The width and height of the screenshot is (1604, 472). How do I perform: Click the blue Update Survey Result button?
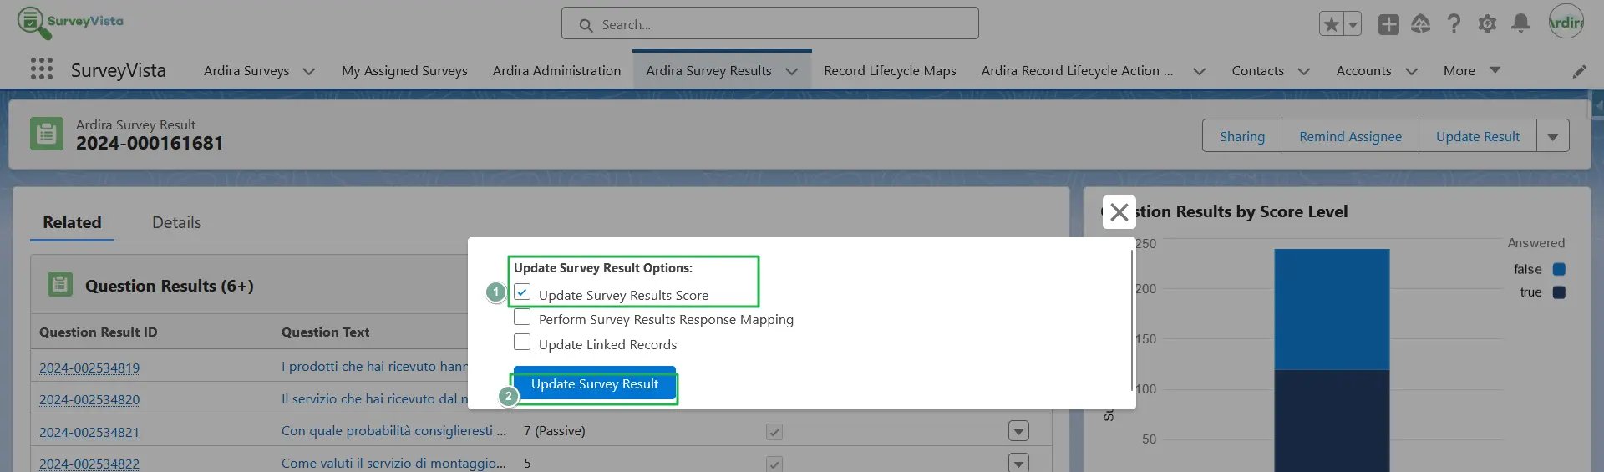click(595, 384)
